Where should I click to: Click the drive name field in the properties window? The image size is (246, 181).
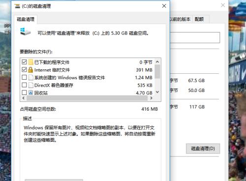(x=195, y=37)
